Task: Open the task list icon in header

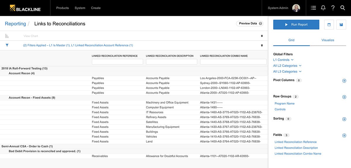Action: 313,8
